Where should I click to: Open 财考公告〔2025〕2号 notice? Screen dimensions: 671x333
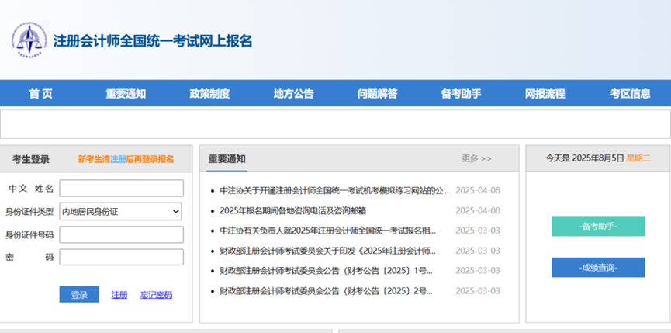coord(326,292)
